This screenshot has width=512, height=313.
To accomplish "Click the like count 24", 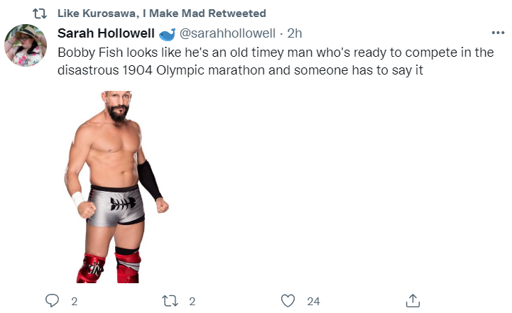I will click(313, 302).
